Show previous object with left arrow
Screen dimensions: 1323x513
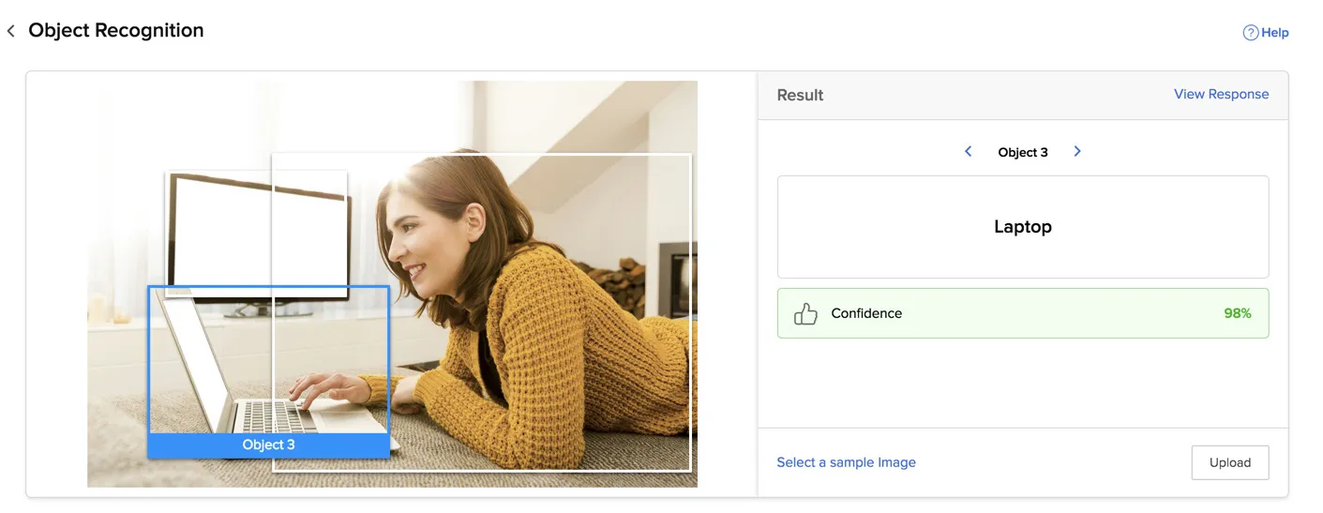click(x=969, y=151)
